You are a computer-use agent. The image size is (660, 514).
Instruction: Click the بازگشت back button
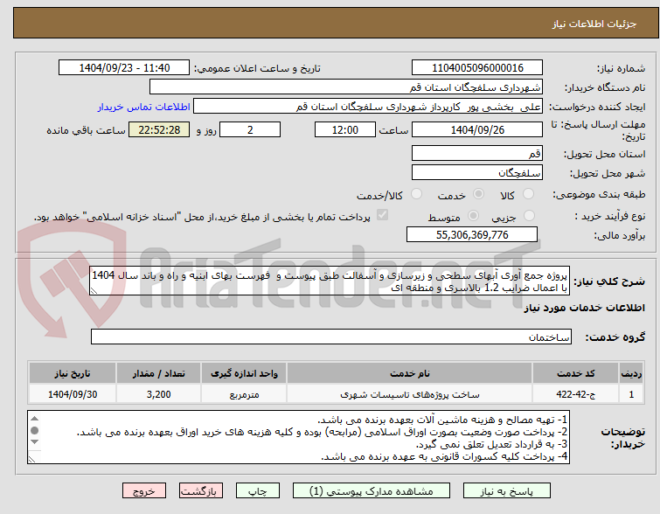tap(201, 491)
